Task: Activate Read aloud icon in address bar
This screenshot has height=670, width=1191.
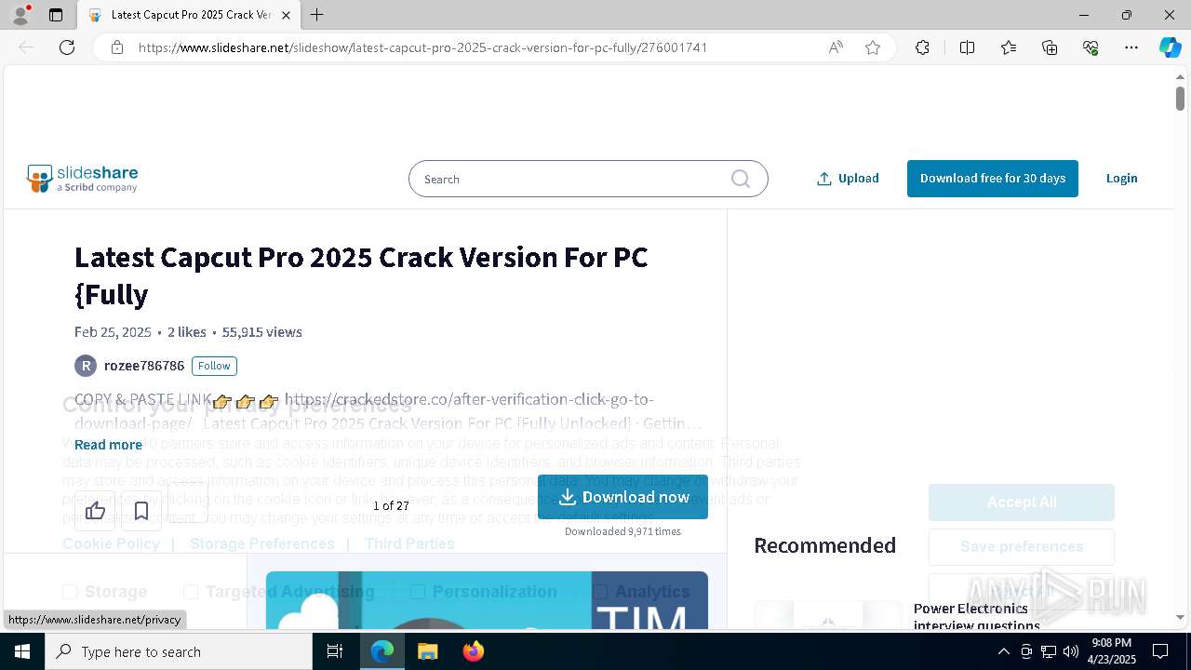Action: pyautogui.click(x=836, y=47)
